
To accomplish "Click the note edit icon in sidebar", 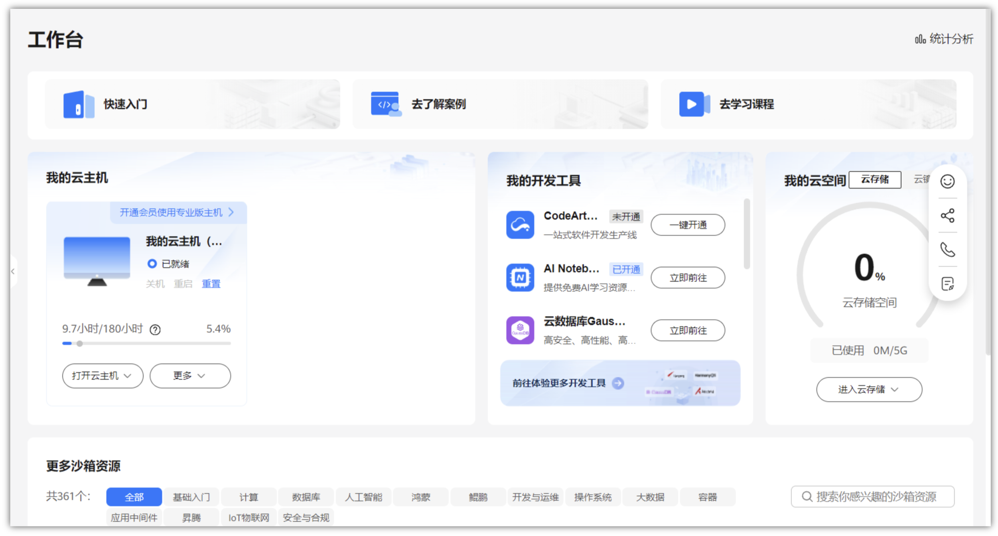I will [x=947, y=284].
